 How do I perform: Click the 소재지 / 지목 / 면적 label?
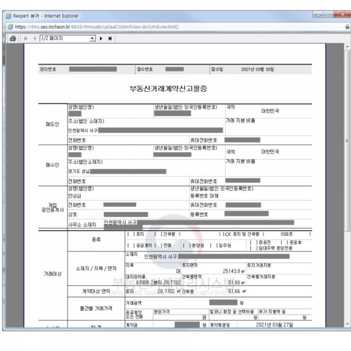(x=96, y=268)
